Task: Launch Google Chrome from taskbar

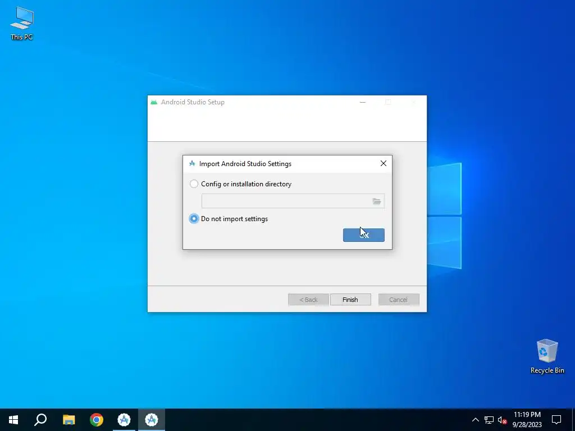Action: tap(97, 420)
